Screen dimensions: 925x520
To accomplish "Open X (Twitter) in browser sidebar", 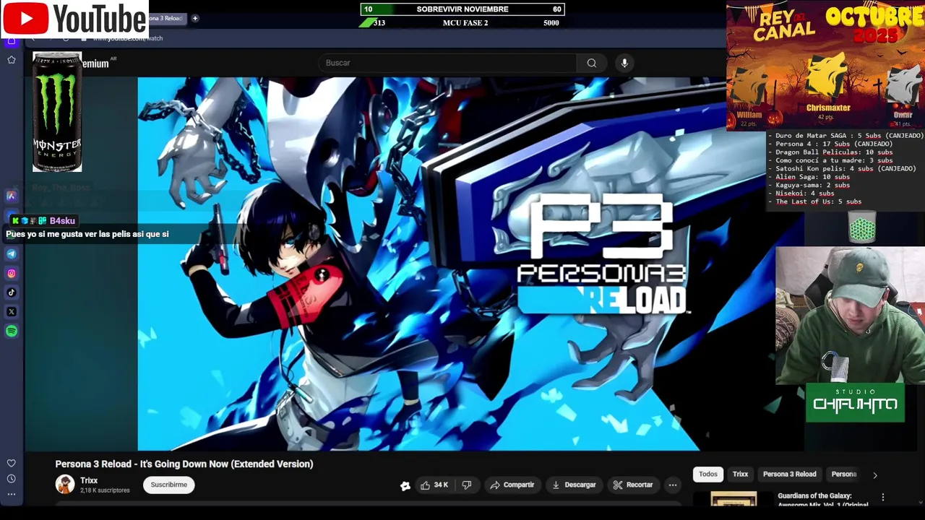I will click(x=12, y=312).
